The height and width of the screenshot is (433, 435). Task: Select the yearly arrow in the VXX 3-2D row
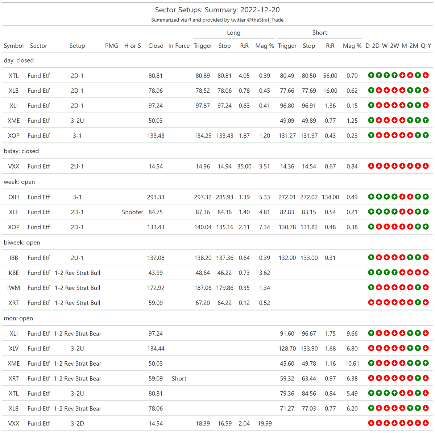pos(426,423)
